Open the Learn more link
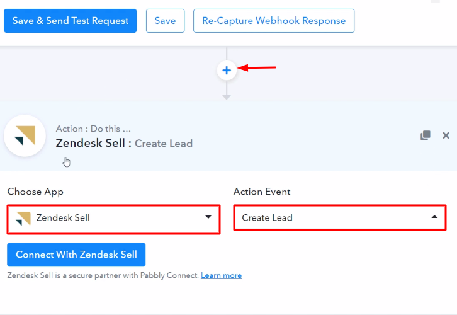This screenshot has height=315, width=457. coord(221,275)
